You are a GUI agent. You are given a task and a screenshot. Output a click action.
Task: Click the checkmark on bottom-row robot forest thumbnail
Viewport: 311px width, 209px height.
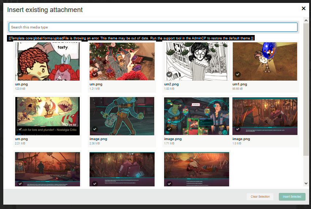point(95,183)
